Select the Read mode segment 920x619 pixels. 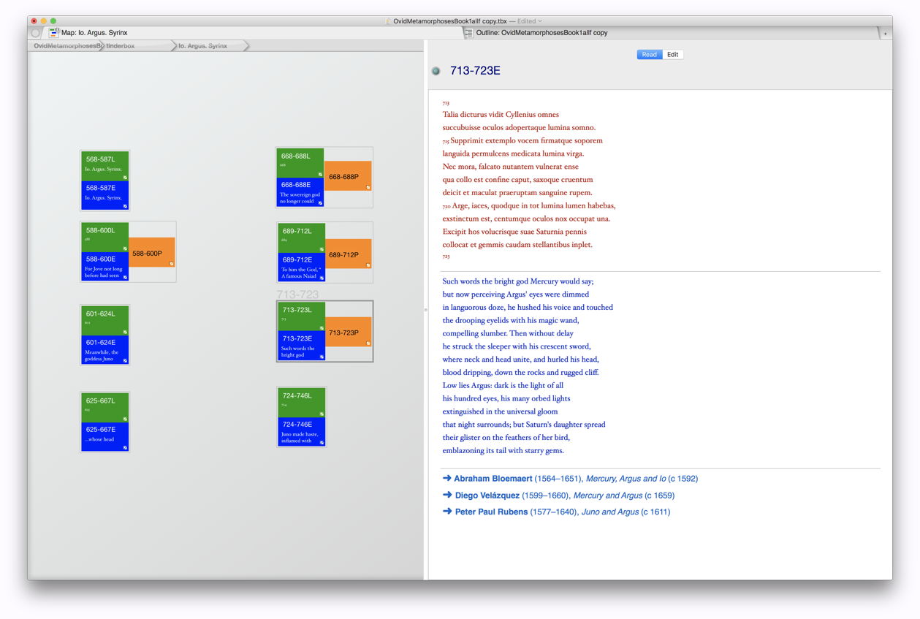click(x=649, y=54)
